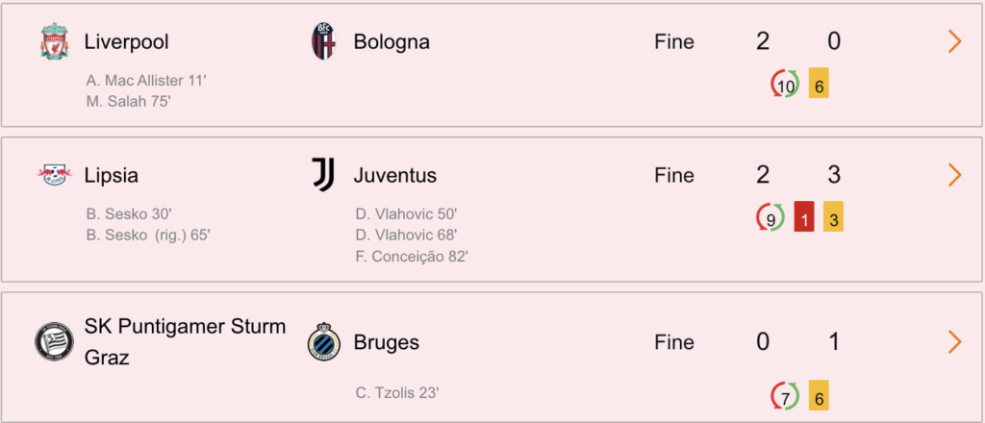Viewport: 985px width, 423px height.
Task: Open Liverpool vs Bologna details arrow
Action: (x=955, y=42)
